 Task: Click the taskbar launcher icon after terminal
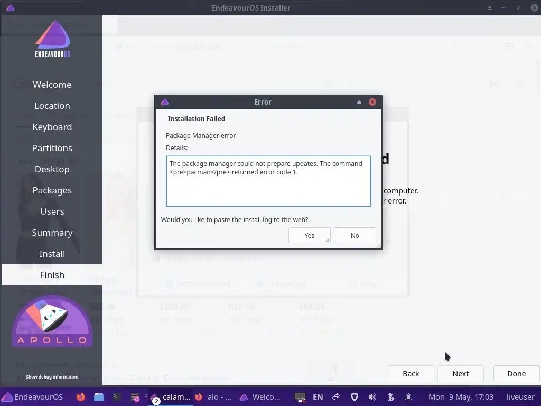click(x=135, y=397)
